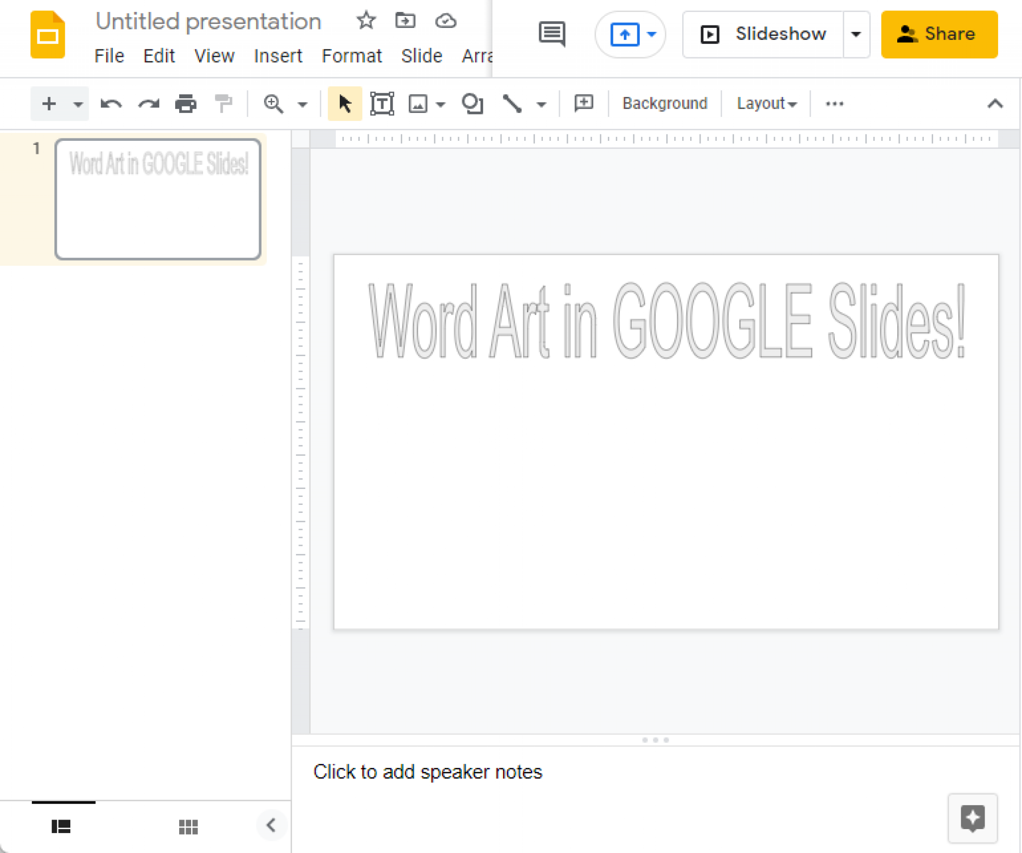Add a new slide with plus button
Viewport: 1022px width, 853px height.
coord(49,103)
